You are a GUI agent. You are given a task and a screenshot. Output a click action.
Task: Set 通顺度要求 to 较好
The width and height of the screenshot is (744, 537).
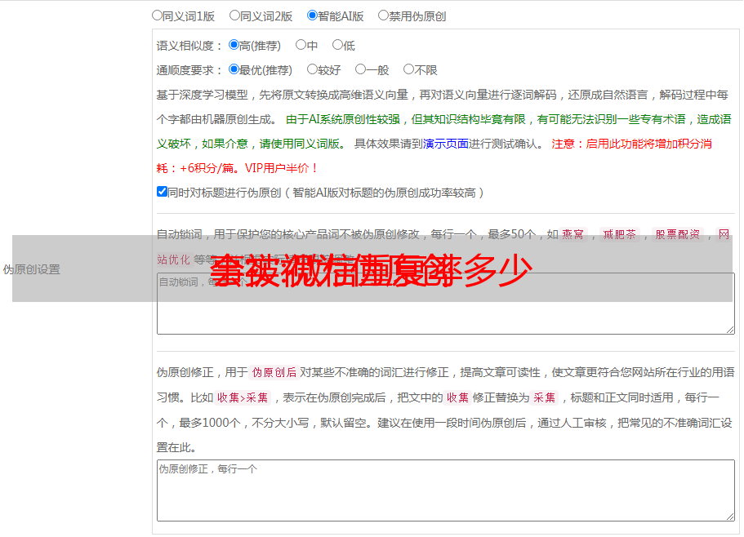click(313, 70)
